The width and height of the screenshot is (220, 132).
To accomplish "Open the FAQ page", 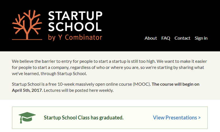I will (166, 38).
